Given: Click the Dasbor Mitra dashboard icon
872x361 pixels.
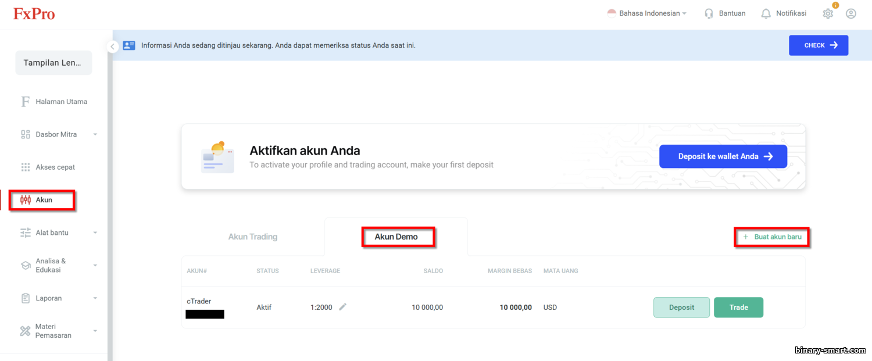Looking at the screenshot, I should (x=25, y=134).
